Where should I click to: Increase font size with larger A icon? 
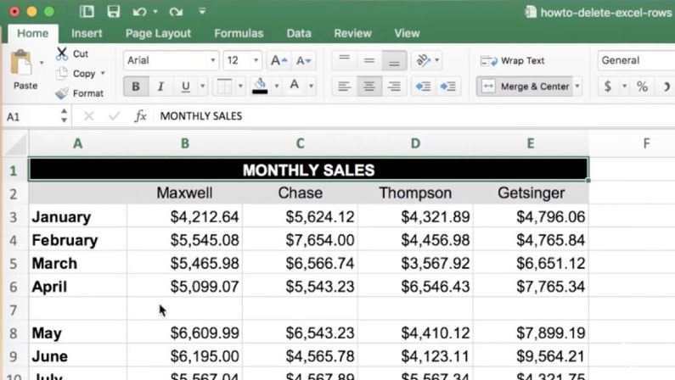[277, 61]
